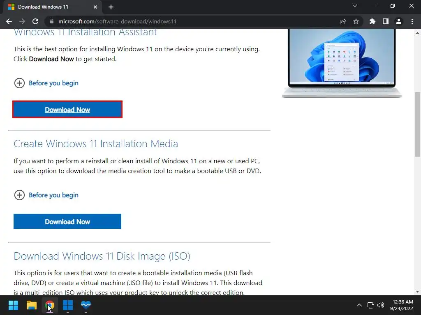
Task: Expand Before you begin under Installation Media
Action: tap(46, 195)
